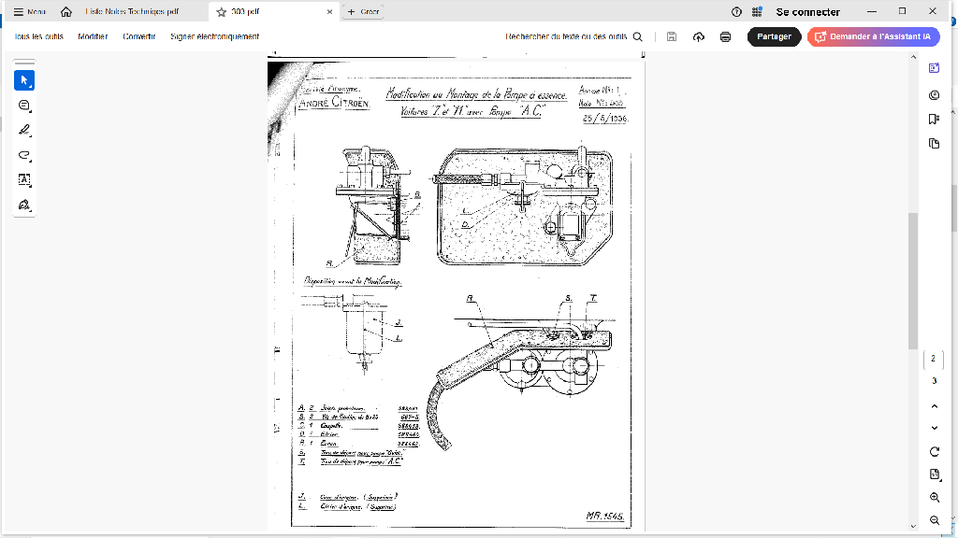Star the 303.pdf document
958x538 pixels.
click(x=221, y=11)
